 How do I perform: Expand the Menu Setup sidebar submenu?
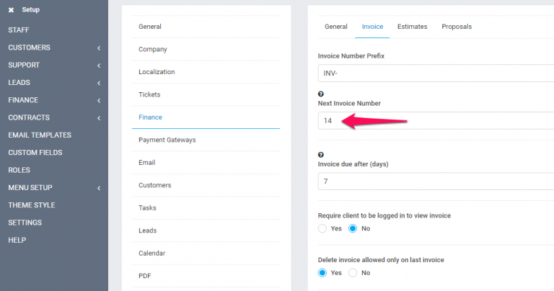pos(98,188)
